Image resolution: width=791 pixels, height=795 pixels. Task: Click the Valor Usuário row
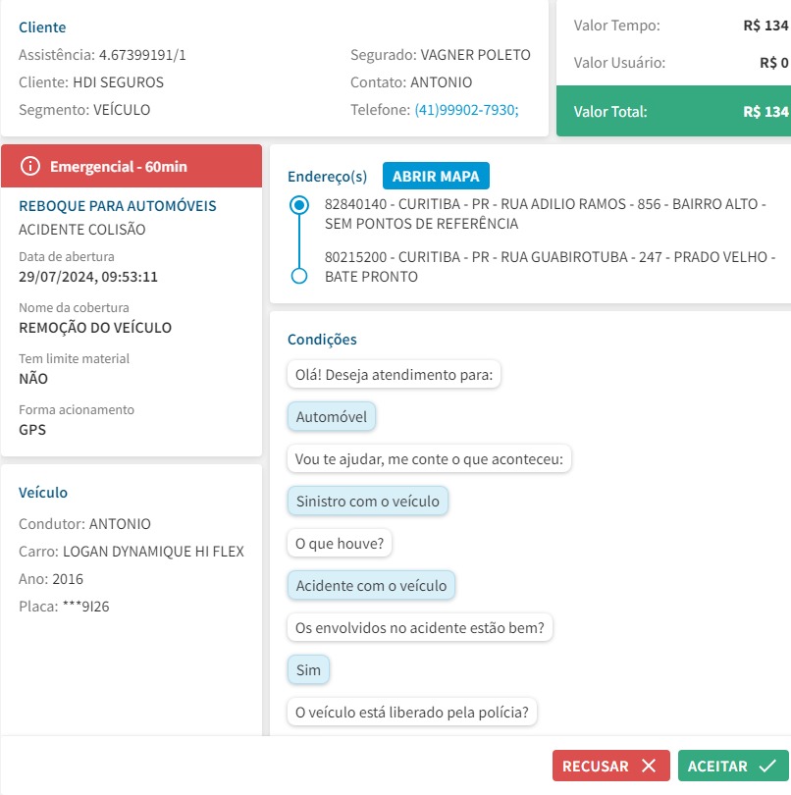pyautogui.click(x=681, y=63)
